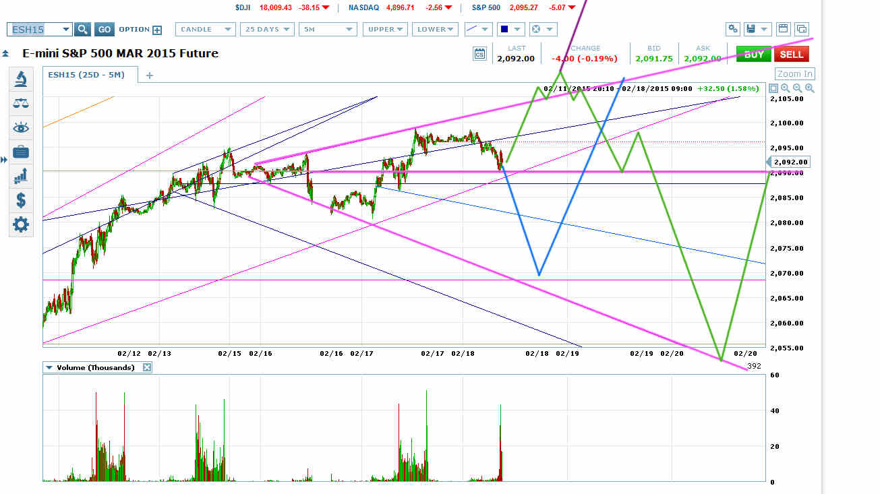Open the delete drawings X dropdown
Viewport: 880px width, 494px height.
pos(543,29)
